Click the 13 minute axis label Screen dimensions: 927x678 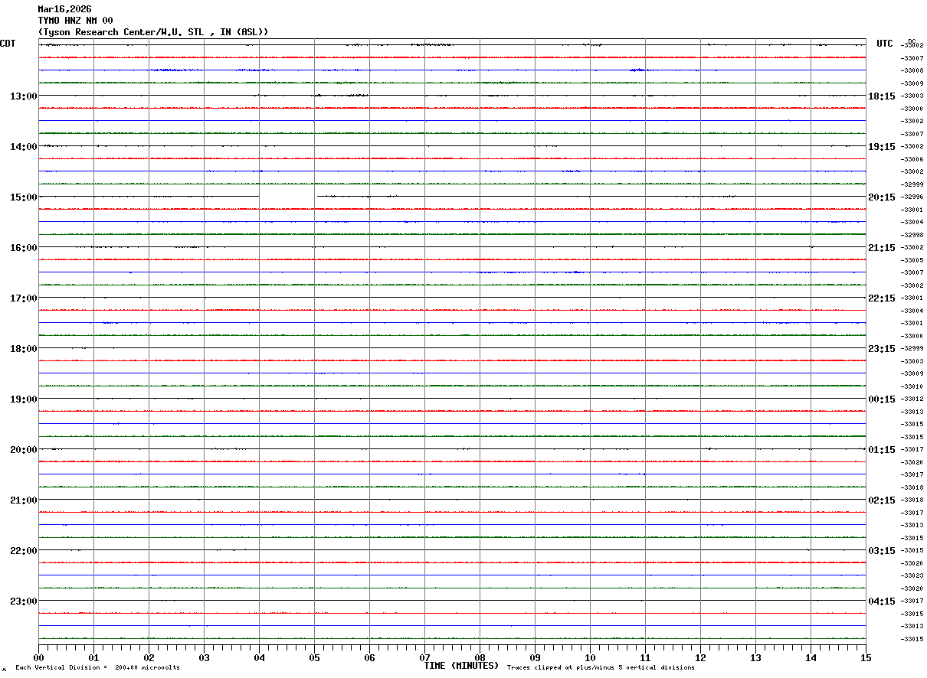755,658
